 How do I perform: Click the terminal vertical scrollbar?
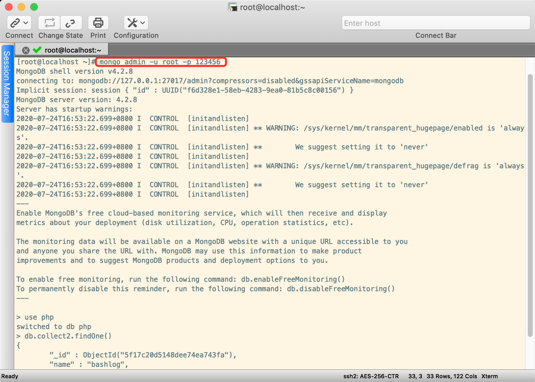click(x=530, y=205)
